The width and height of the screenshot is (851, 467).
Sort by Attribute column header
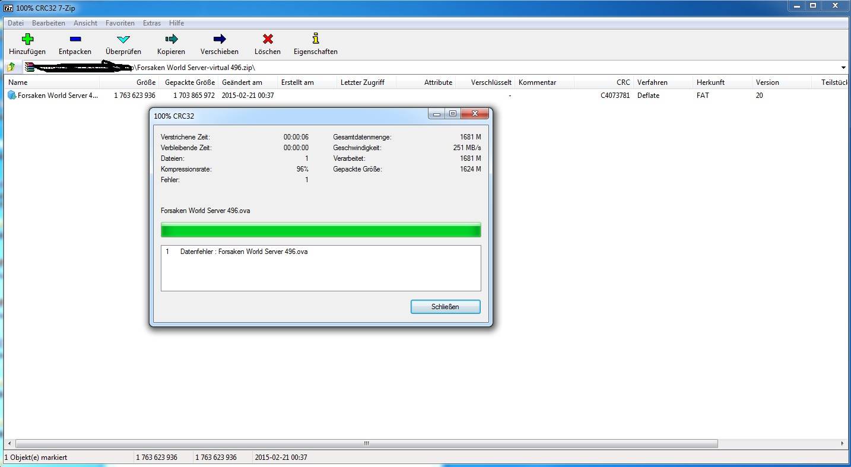pyautogui.click(x=426, y=82)
